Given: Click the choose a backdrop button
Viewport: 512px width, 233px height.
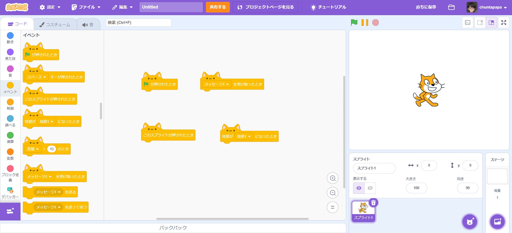Looking at the screenshot, I should [x=497, y=221].
